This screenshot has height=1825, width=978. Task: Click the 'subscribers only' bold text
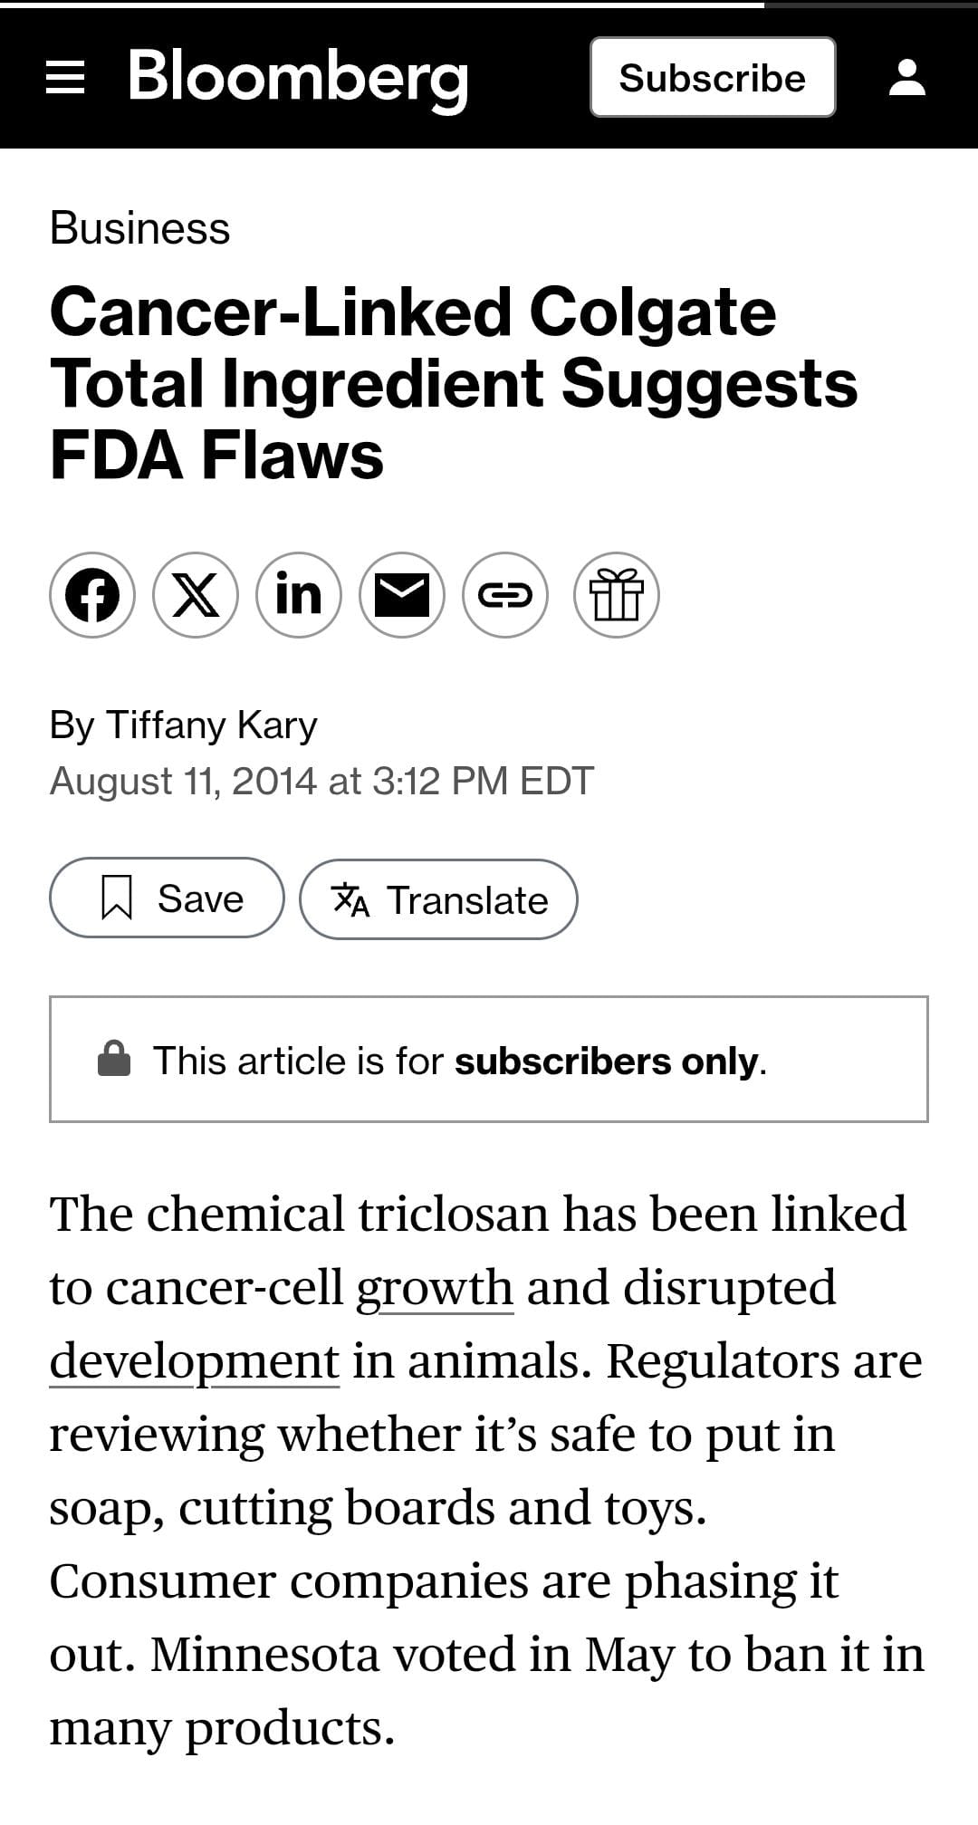[606, 1061]
